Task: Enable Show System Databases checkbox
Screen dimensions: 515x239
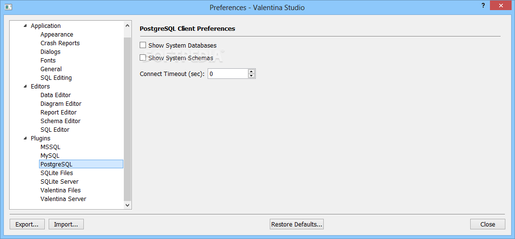Action: 143,45
